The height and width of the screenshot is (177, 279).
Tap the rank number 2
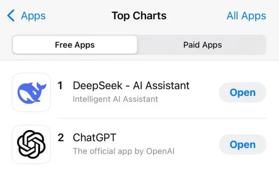[x=61, y=138]
